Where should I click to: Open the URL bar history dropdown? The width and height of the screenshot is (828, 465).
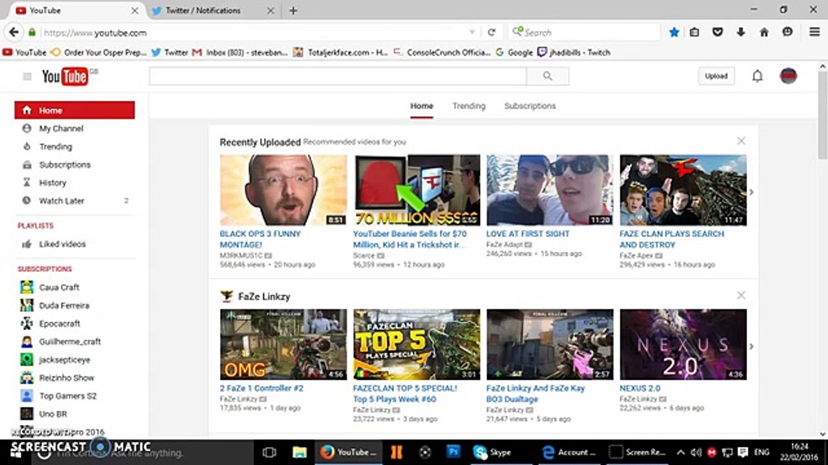[x=472, y=32]
